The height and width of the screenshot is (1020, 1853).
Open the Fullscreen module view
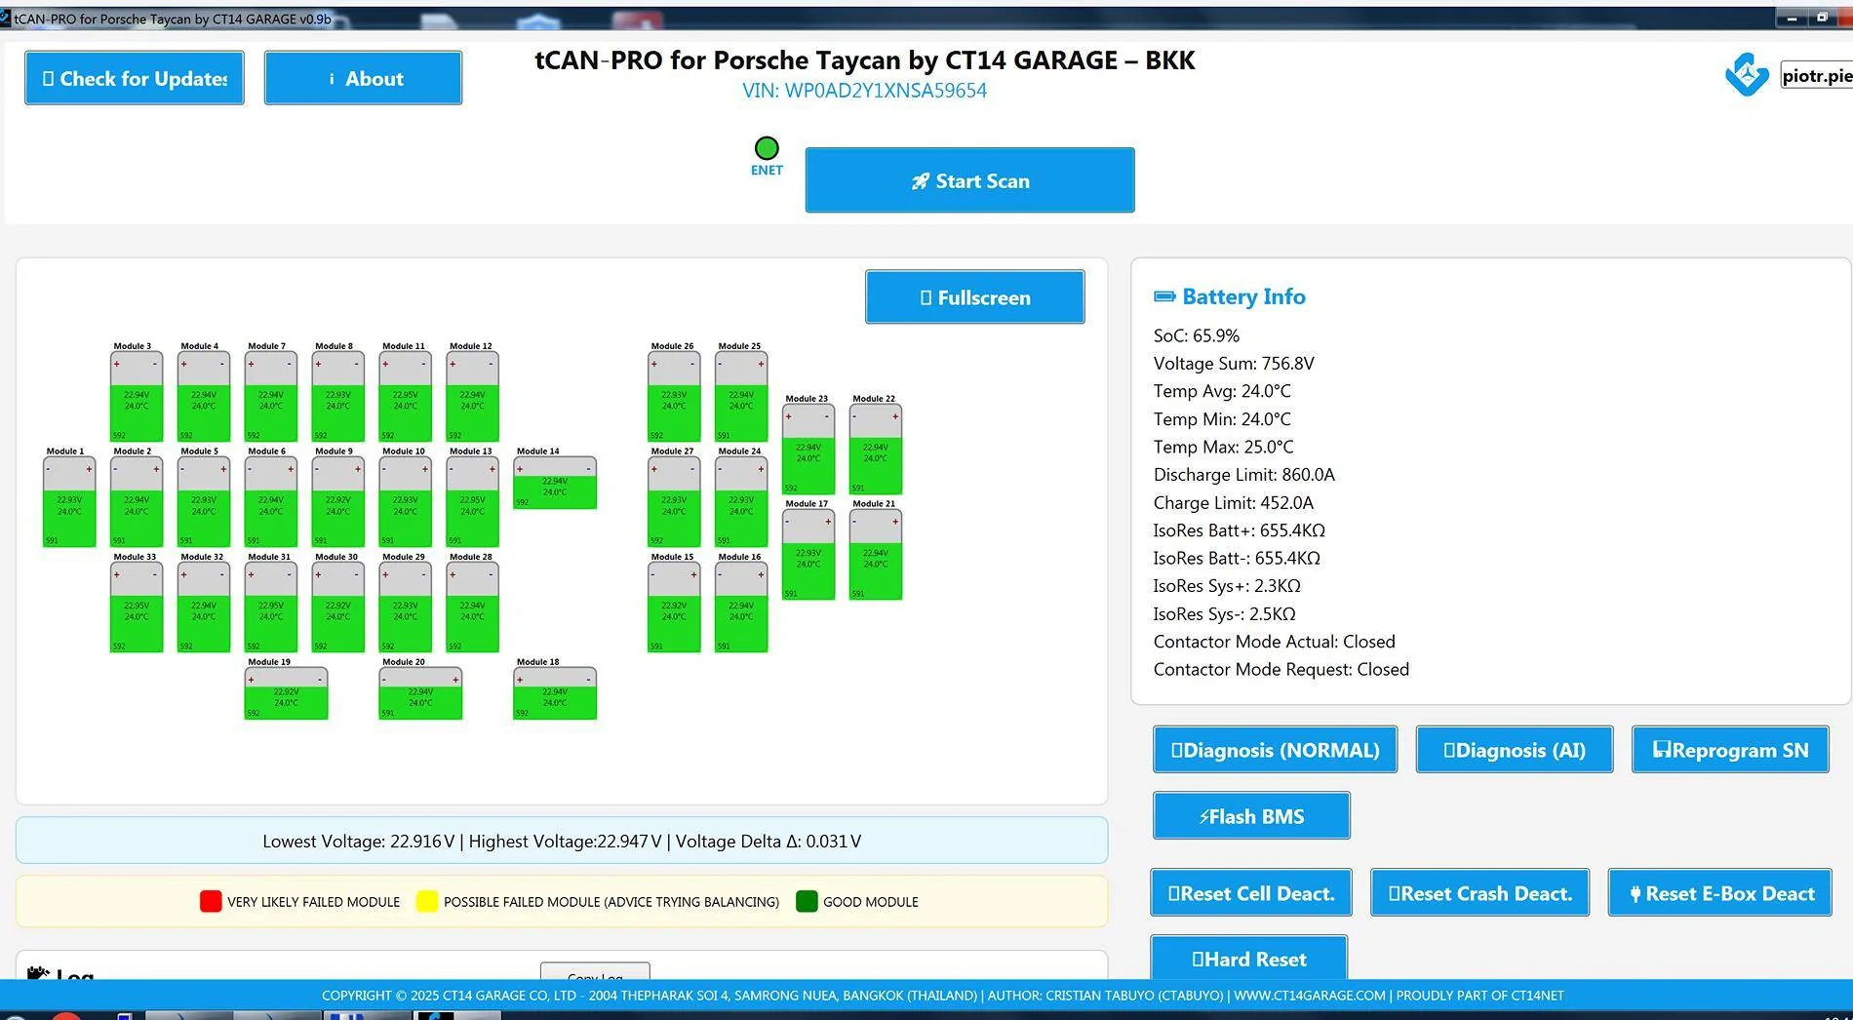coord(974,297)
